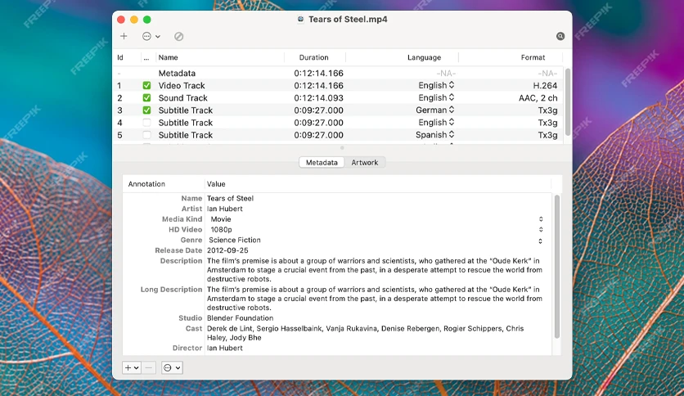This screenshot has width=684, height=396.
Task: Click the Director value Ian Hubert
Action: tap(225, 348)
